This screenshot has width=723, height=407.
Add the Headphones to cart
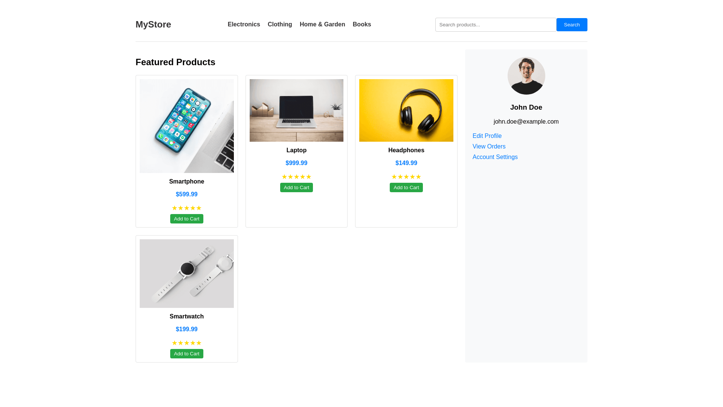point(406,188)
